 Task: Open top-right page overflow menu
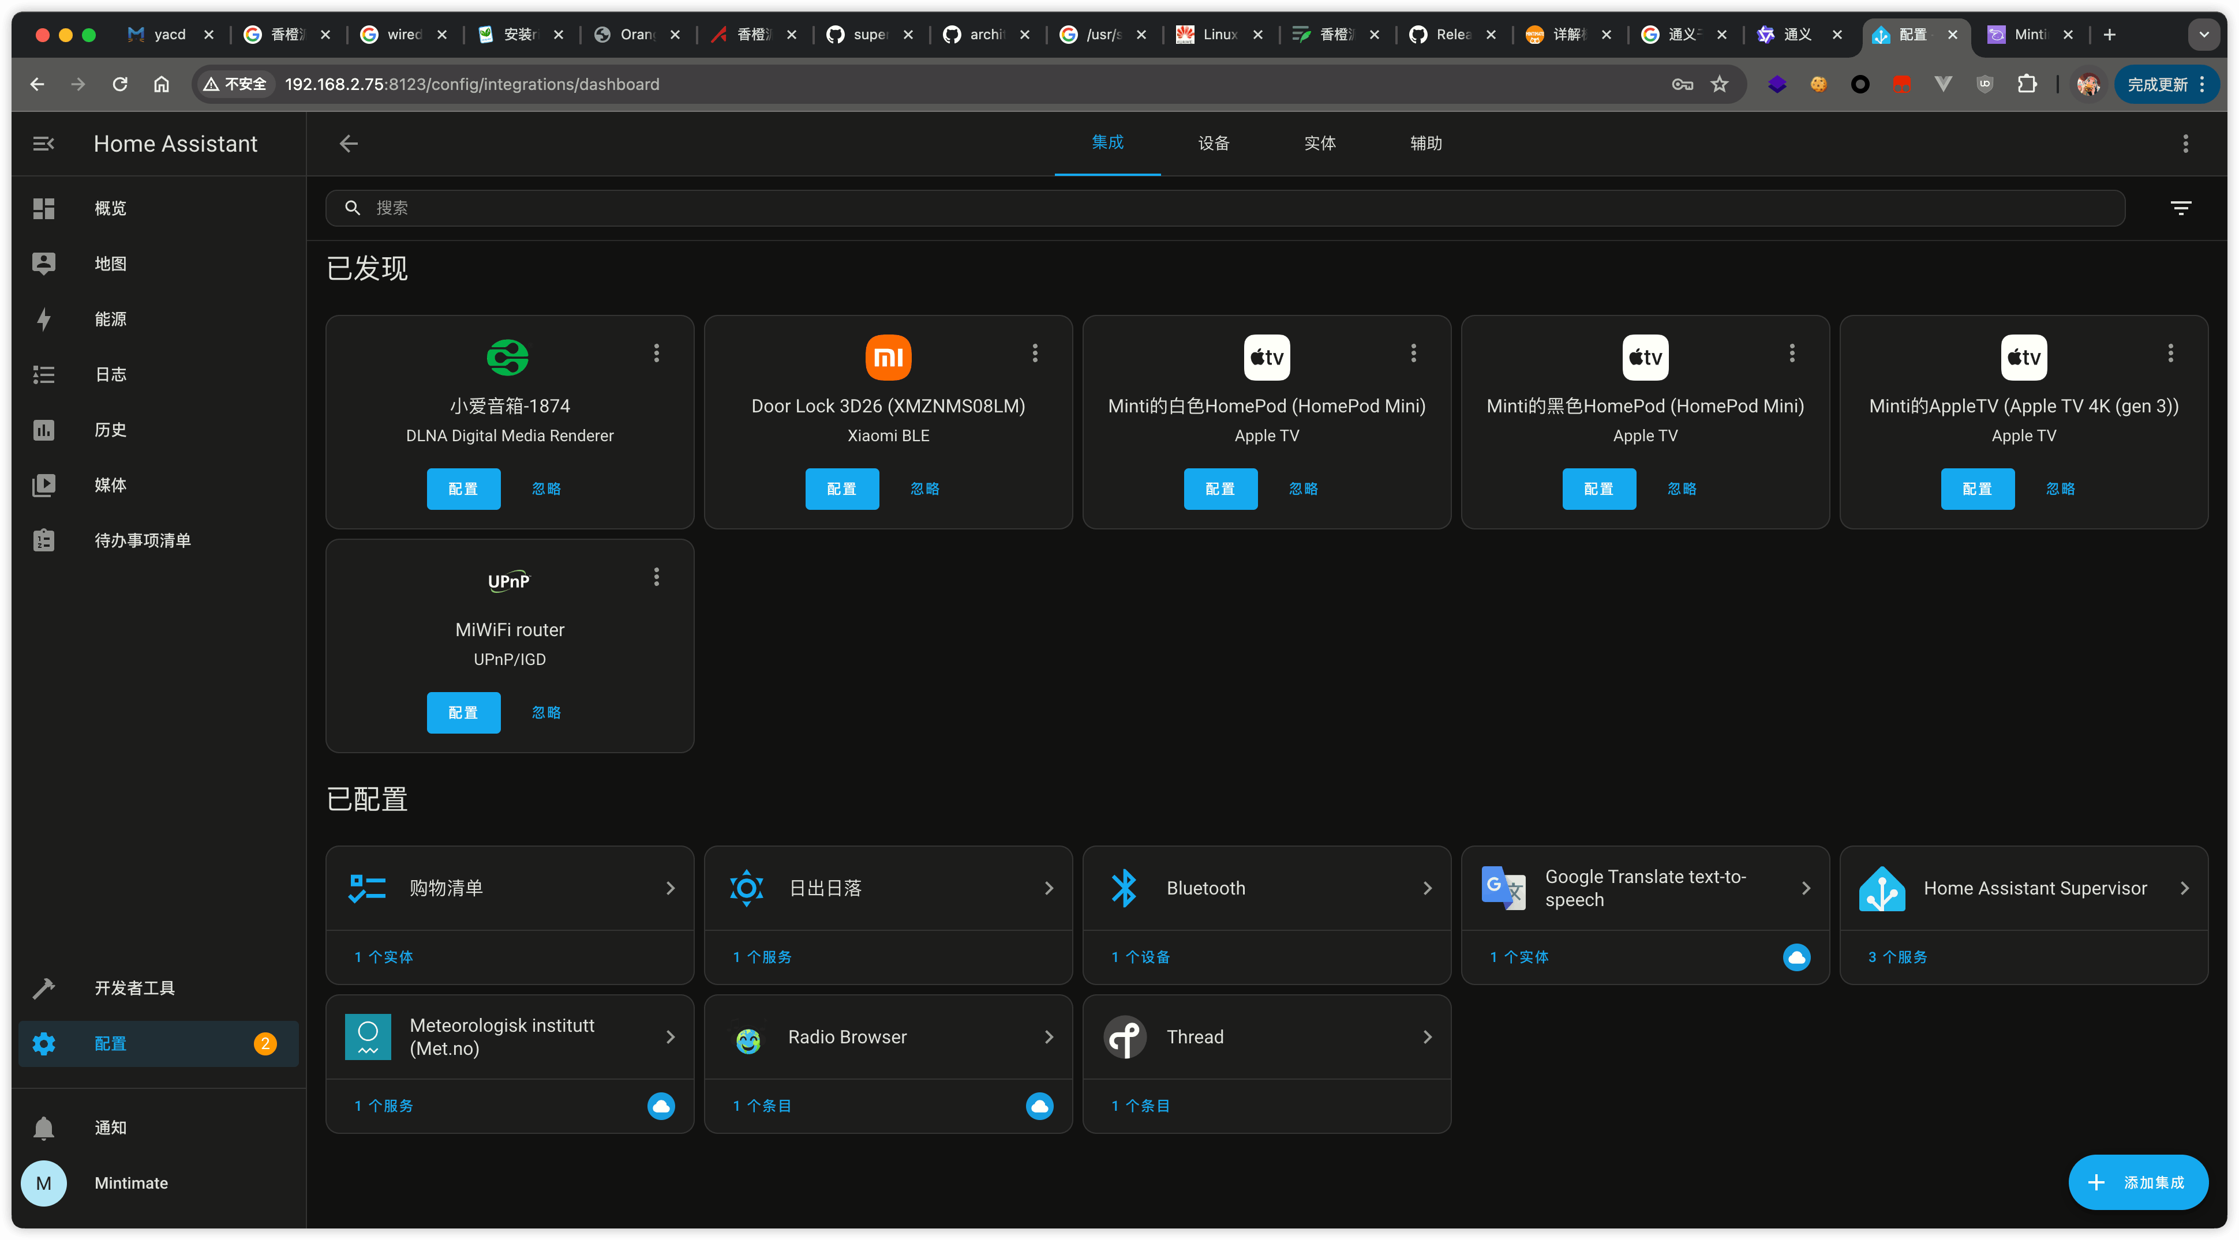point(2185,144)
